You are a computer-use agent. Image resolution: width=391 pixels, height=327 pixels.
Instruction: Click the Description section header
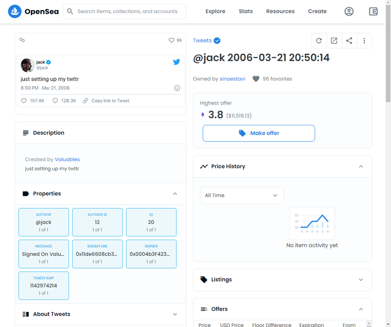(x=101, y=133)
